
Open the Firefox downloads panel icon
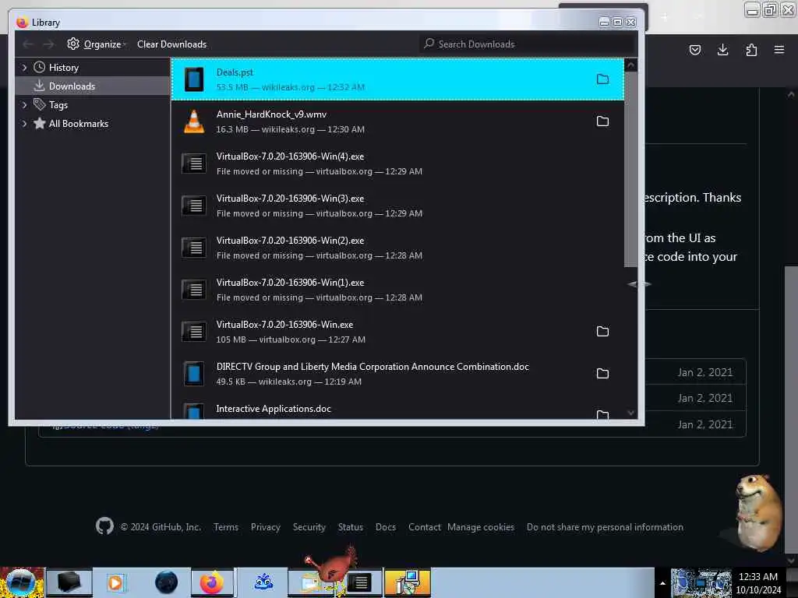[722, 50]
